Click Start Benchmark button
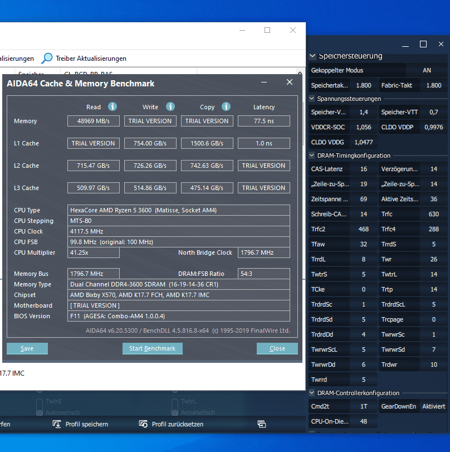Image resolution: width=450 pixels, height=452 pixels. (153, 348)
